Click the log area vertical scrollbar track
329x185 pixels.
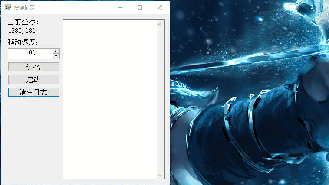point(160,99)
